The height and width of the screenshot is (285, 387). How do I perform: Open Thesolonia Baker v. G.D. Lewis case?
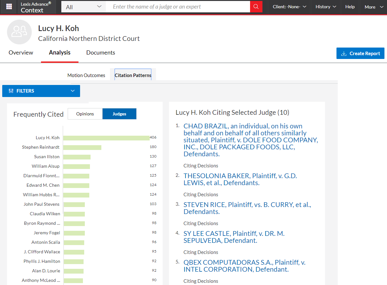coord(240,179)
